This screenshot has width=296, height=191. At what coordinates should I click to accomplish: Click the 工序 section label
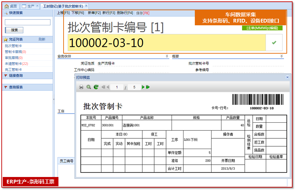coord(61,111)
